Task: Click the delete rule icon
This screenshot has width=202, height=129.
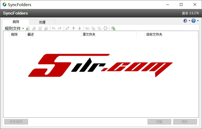Action: pyautogui.click(x=46, y=28)
